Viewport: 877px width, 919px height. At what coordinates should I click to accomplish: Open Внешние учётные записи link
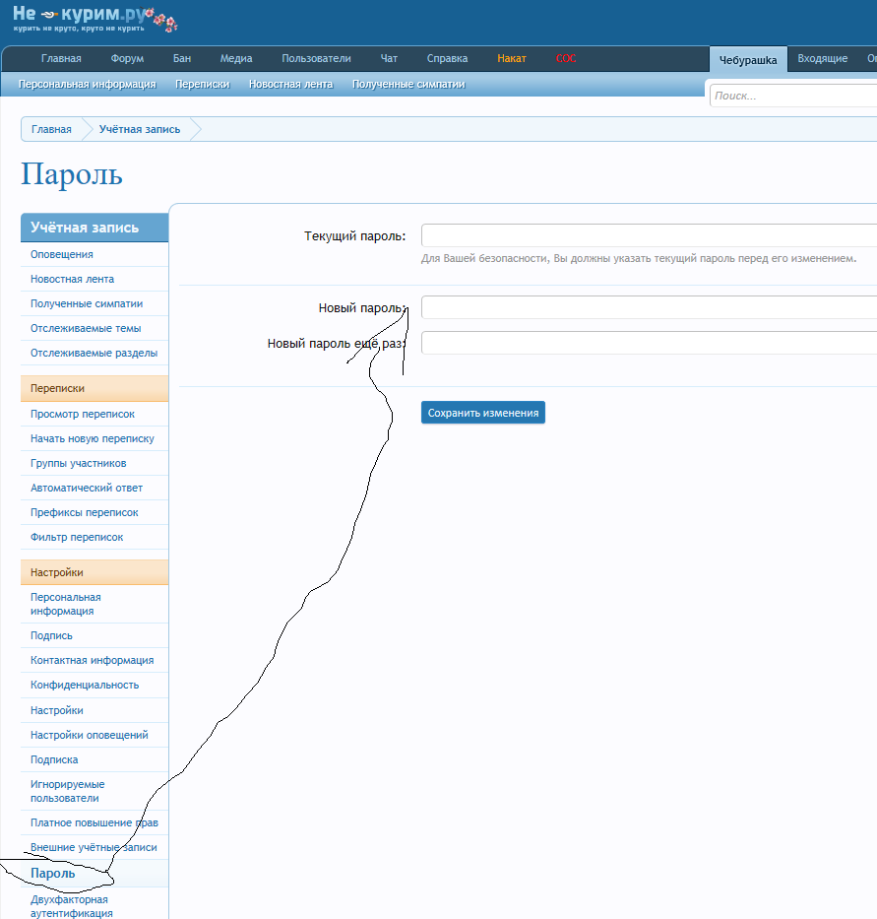[94, 847]
